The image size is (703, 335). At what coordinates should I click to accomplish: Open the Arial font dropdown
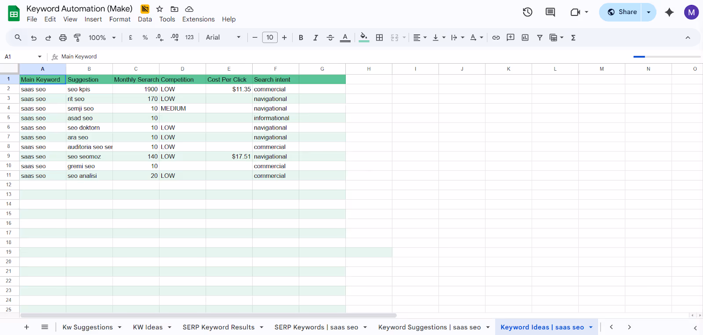tap(223, 38)
